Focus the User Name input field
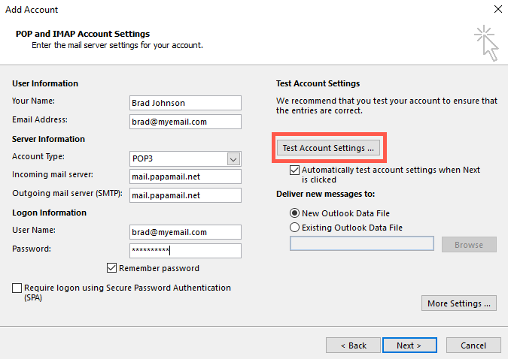508x359 pixels. (185, 232)
